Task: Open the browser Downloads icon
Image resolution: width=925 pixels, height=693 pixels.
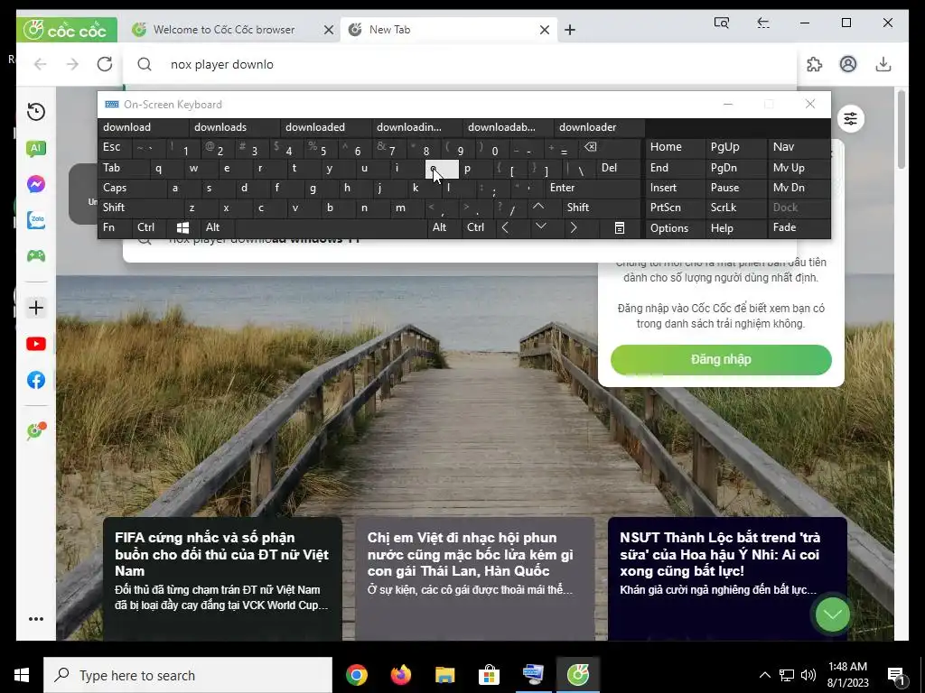Action: [883, 64]
